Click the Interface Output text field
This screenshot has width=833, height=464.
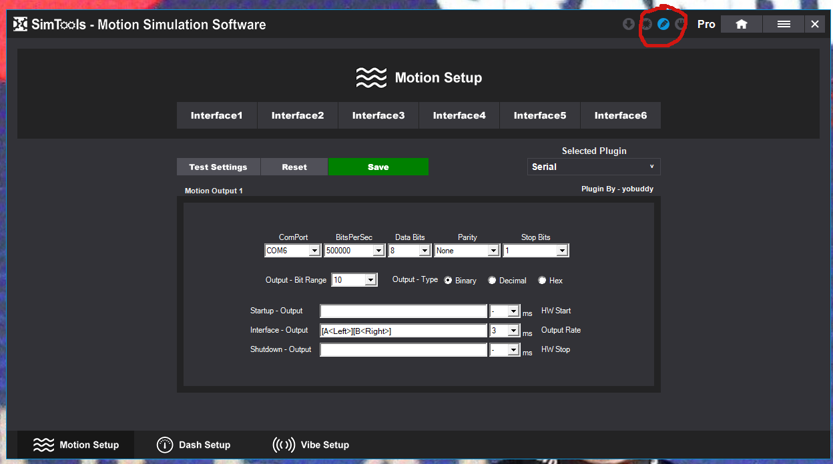[x=404, y=331]
